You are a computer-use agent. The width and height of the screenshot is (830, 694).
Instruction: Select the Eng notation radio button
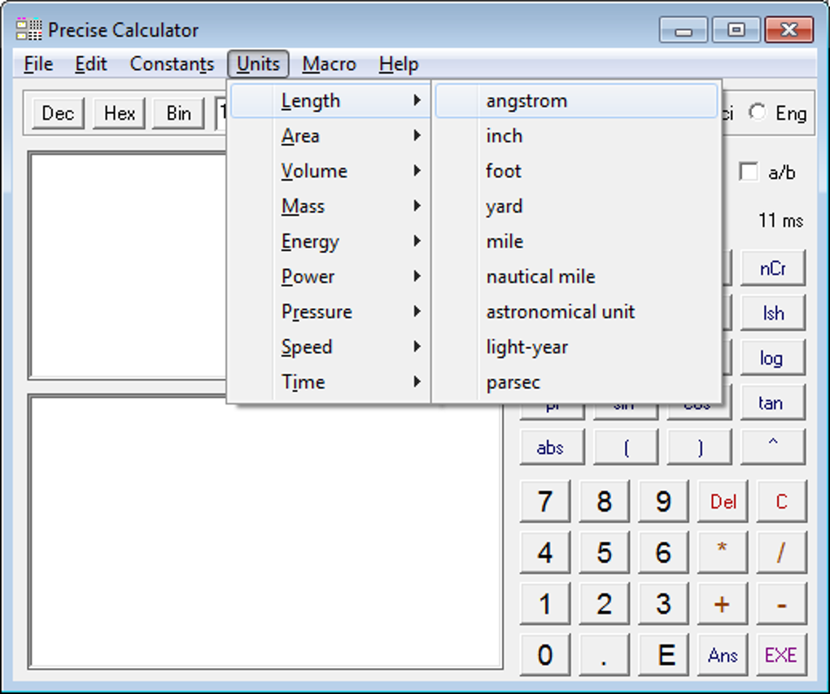point(758,113)
